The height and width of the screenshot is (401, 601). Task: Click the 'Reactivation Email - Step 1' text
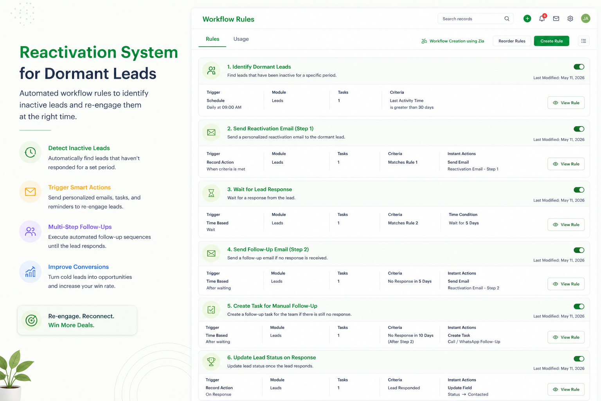[x=473, y=169]
